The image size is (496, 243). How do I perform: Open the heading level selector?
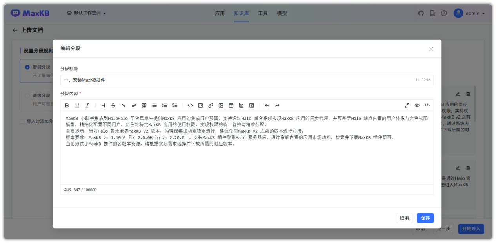(x=103, y=105)
